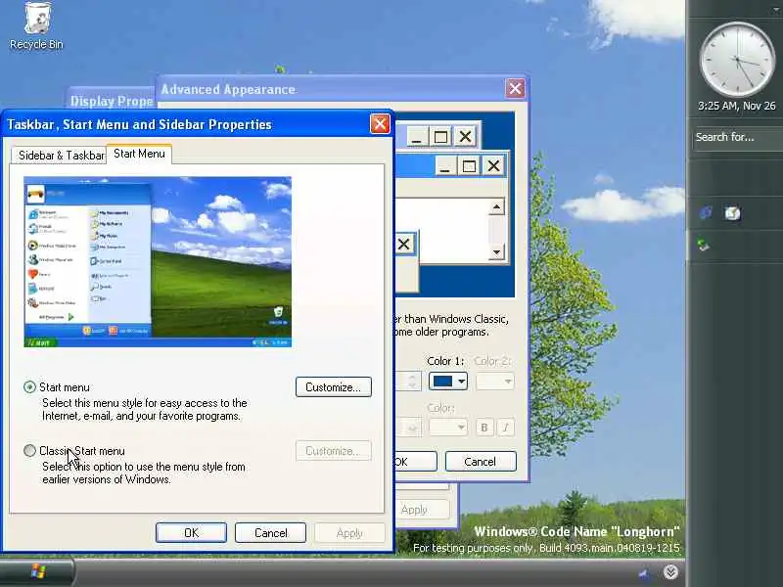The image size is (783, 587).
Task: Click active preview window's close icon
Action: click(x=493, y=165)
